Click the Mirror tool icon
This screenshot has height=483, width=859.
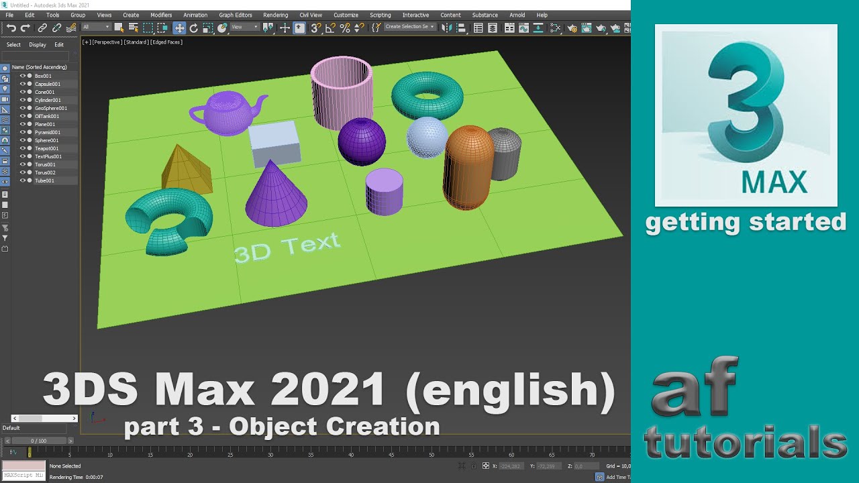click(x=446, y=28)
